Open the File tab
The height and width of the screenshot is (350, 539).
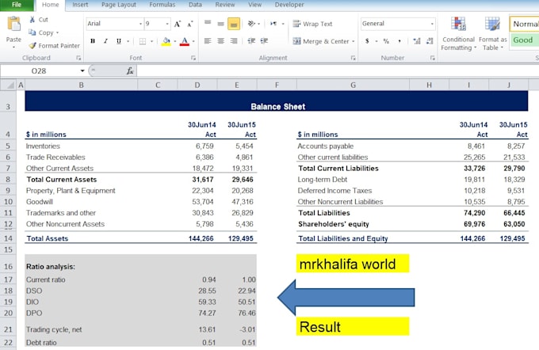[x=17, y=5]
